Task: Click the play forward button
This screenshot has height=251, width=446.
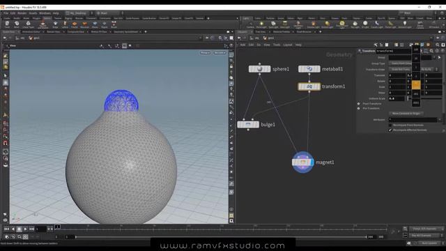Action: [25, 229]
